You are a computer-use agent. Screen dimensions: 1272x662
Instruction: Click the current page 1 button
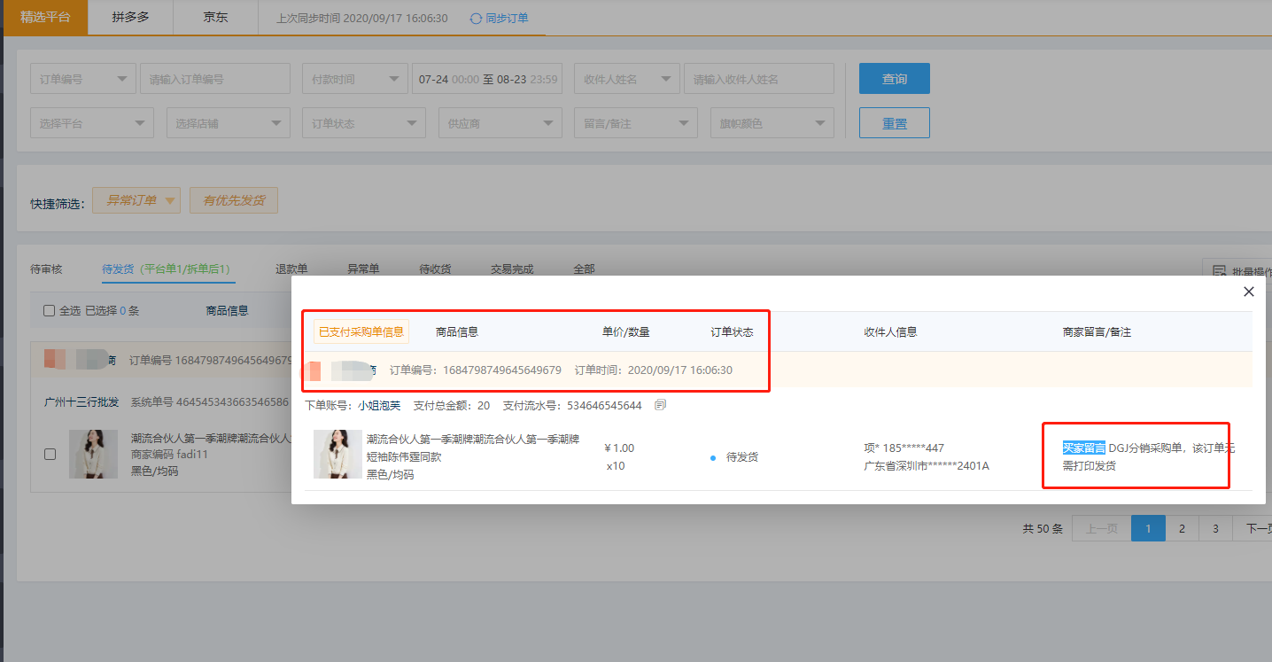pos(1148,529)
